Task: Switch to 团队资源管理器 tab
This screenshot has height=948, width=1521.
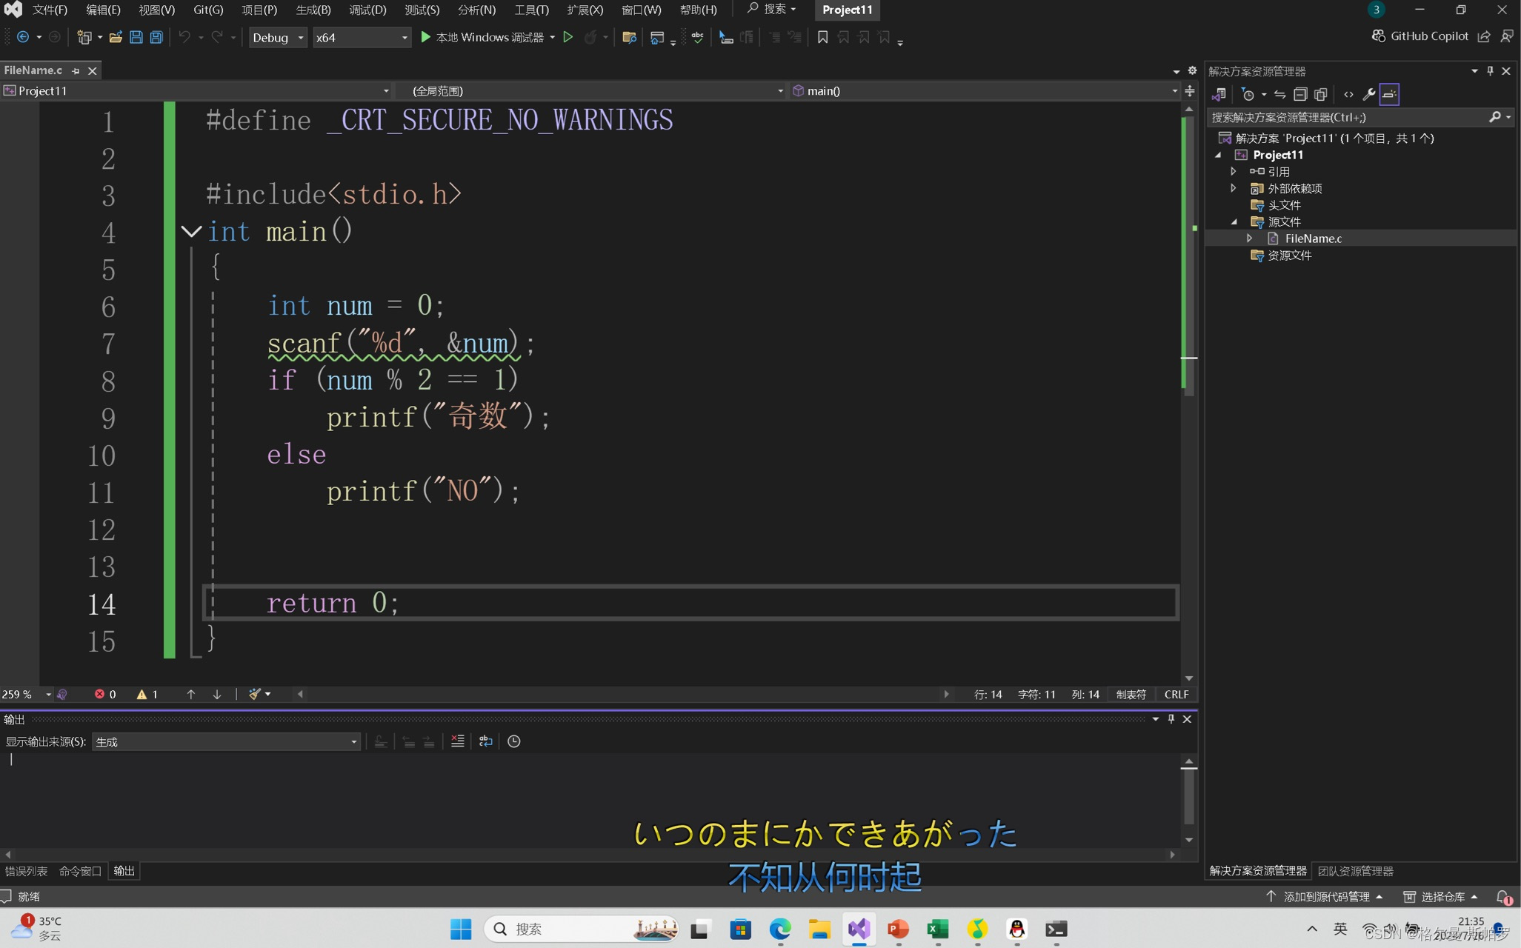Action: (x=1356, y=871)
